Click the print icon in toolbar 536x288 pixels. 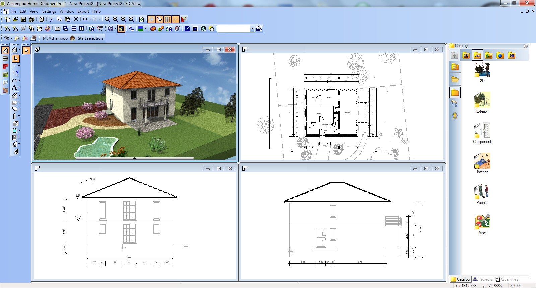pyautogui.click(x=42, y=19)
